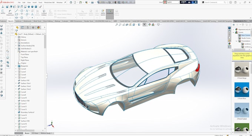Screen dimensions: 252x136
Task: Select the Sketch Text tool
Action: (x=32, y=14)
